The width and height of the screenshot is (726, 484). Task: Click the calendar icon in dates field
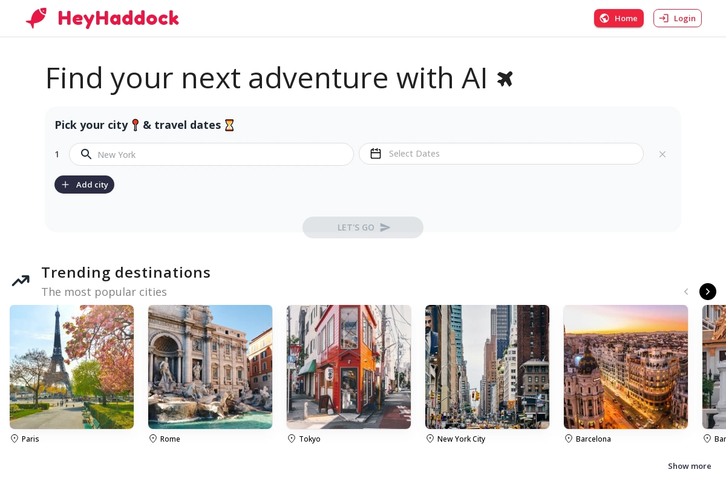(x=376, y=154)
